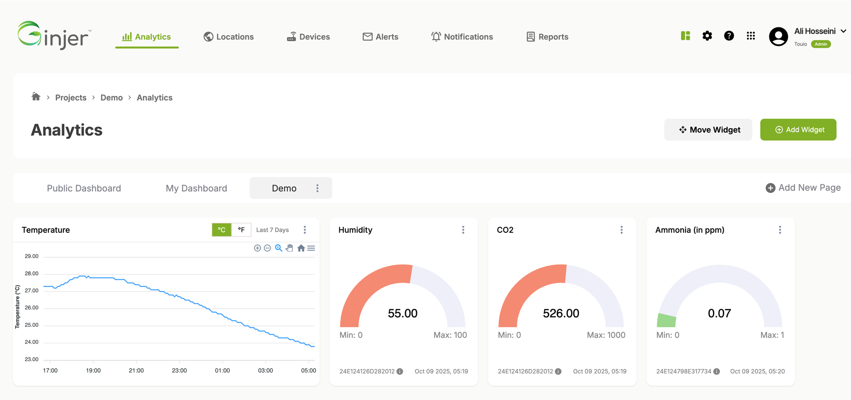Toggle the dashboard layout icon near settings
Image resolution: width=851 pixels, height=400 pixels.
coord(685,36)
